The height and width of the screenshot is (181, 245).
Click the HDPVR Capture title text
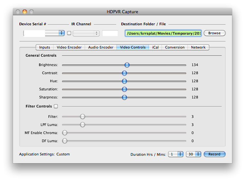(122, 12)
